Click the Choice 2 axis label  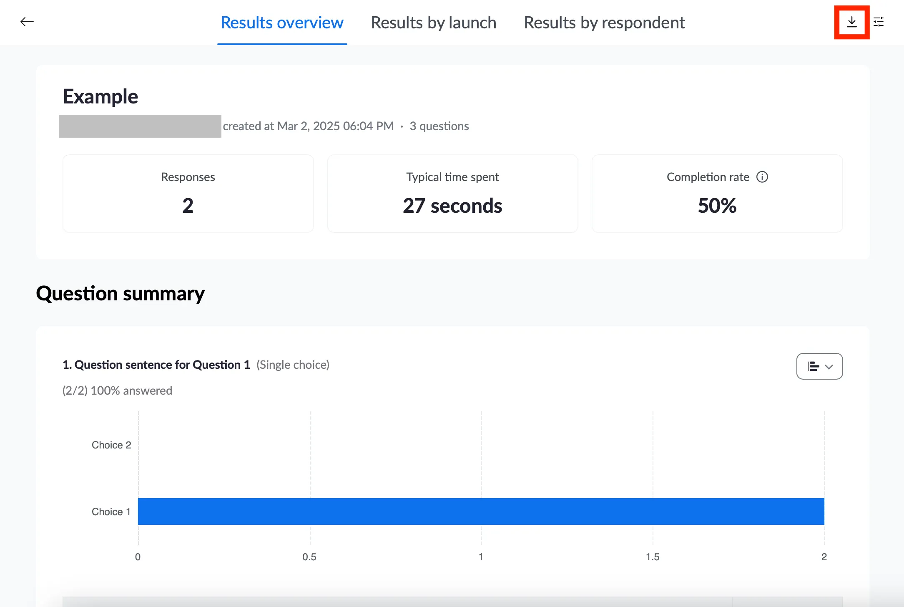tap(111, 445)
